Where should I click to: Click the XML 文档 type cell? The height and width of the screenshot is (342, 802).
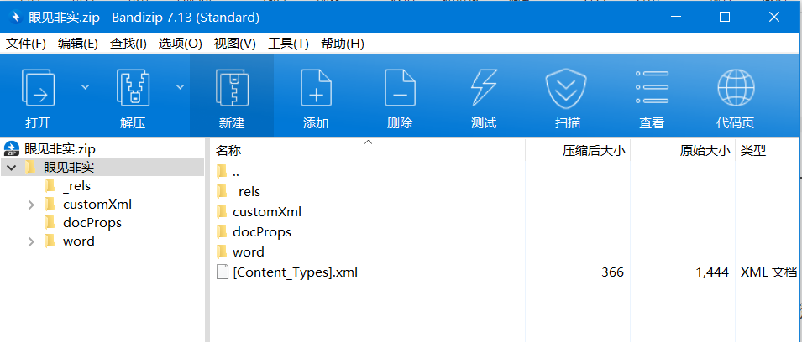pos(768,272)
